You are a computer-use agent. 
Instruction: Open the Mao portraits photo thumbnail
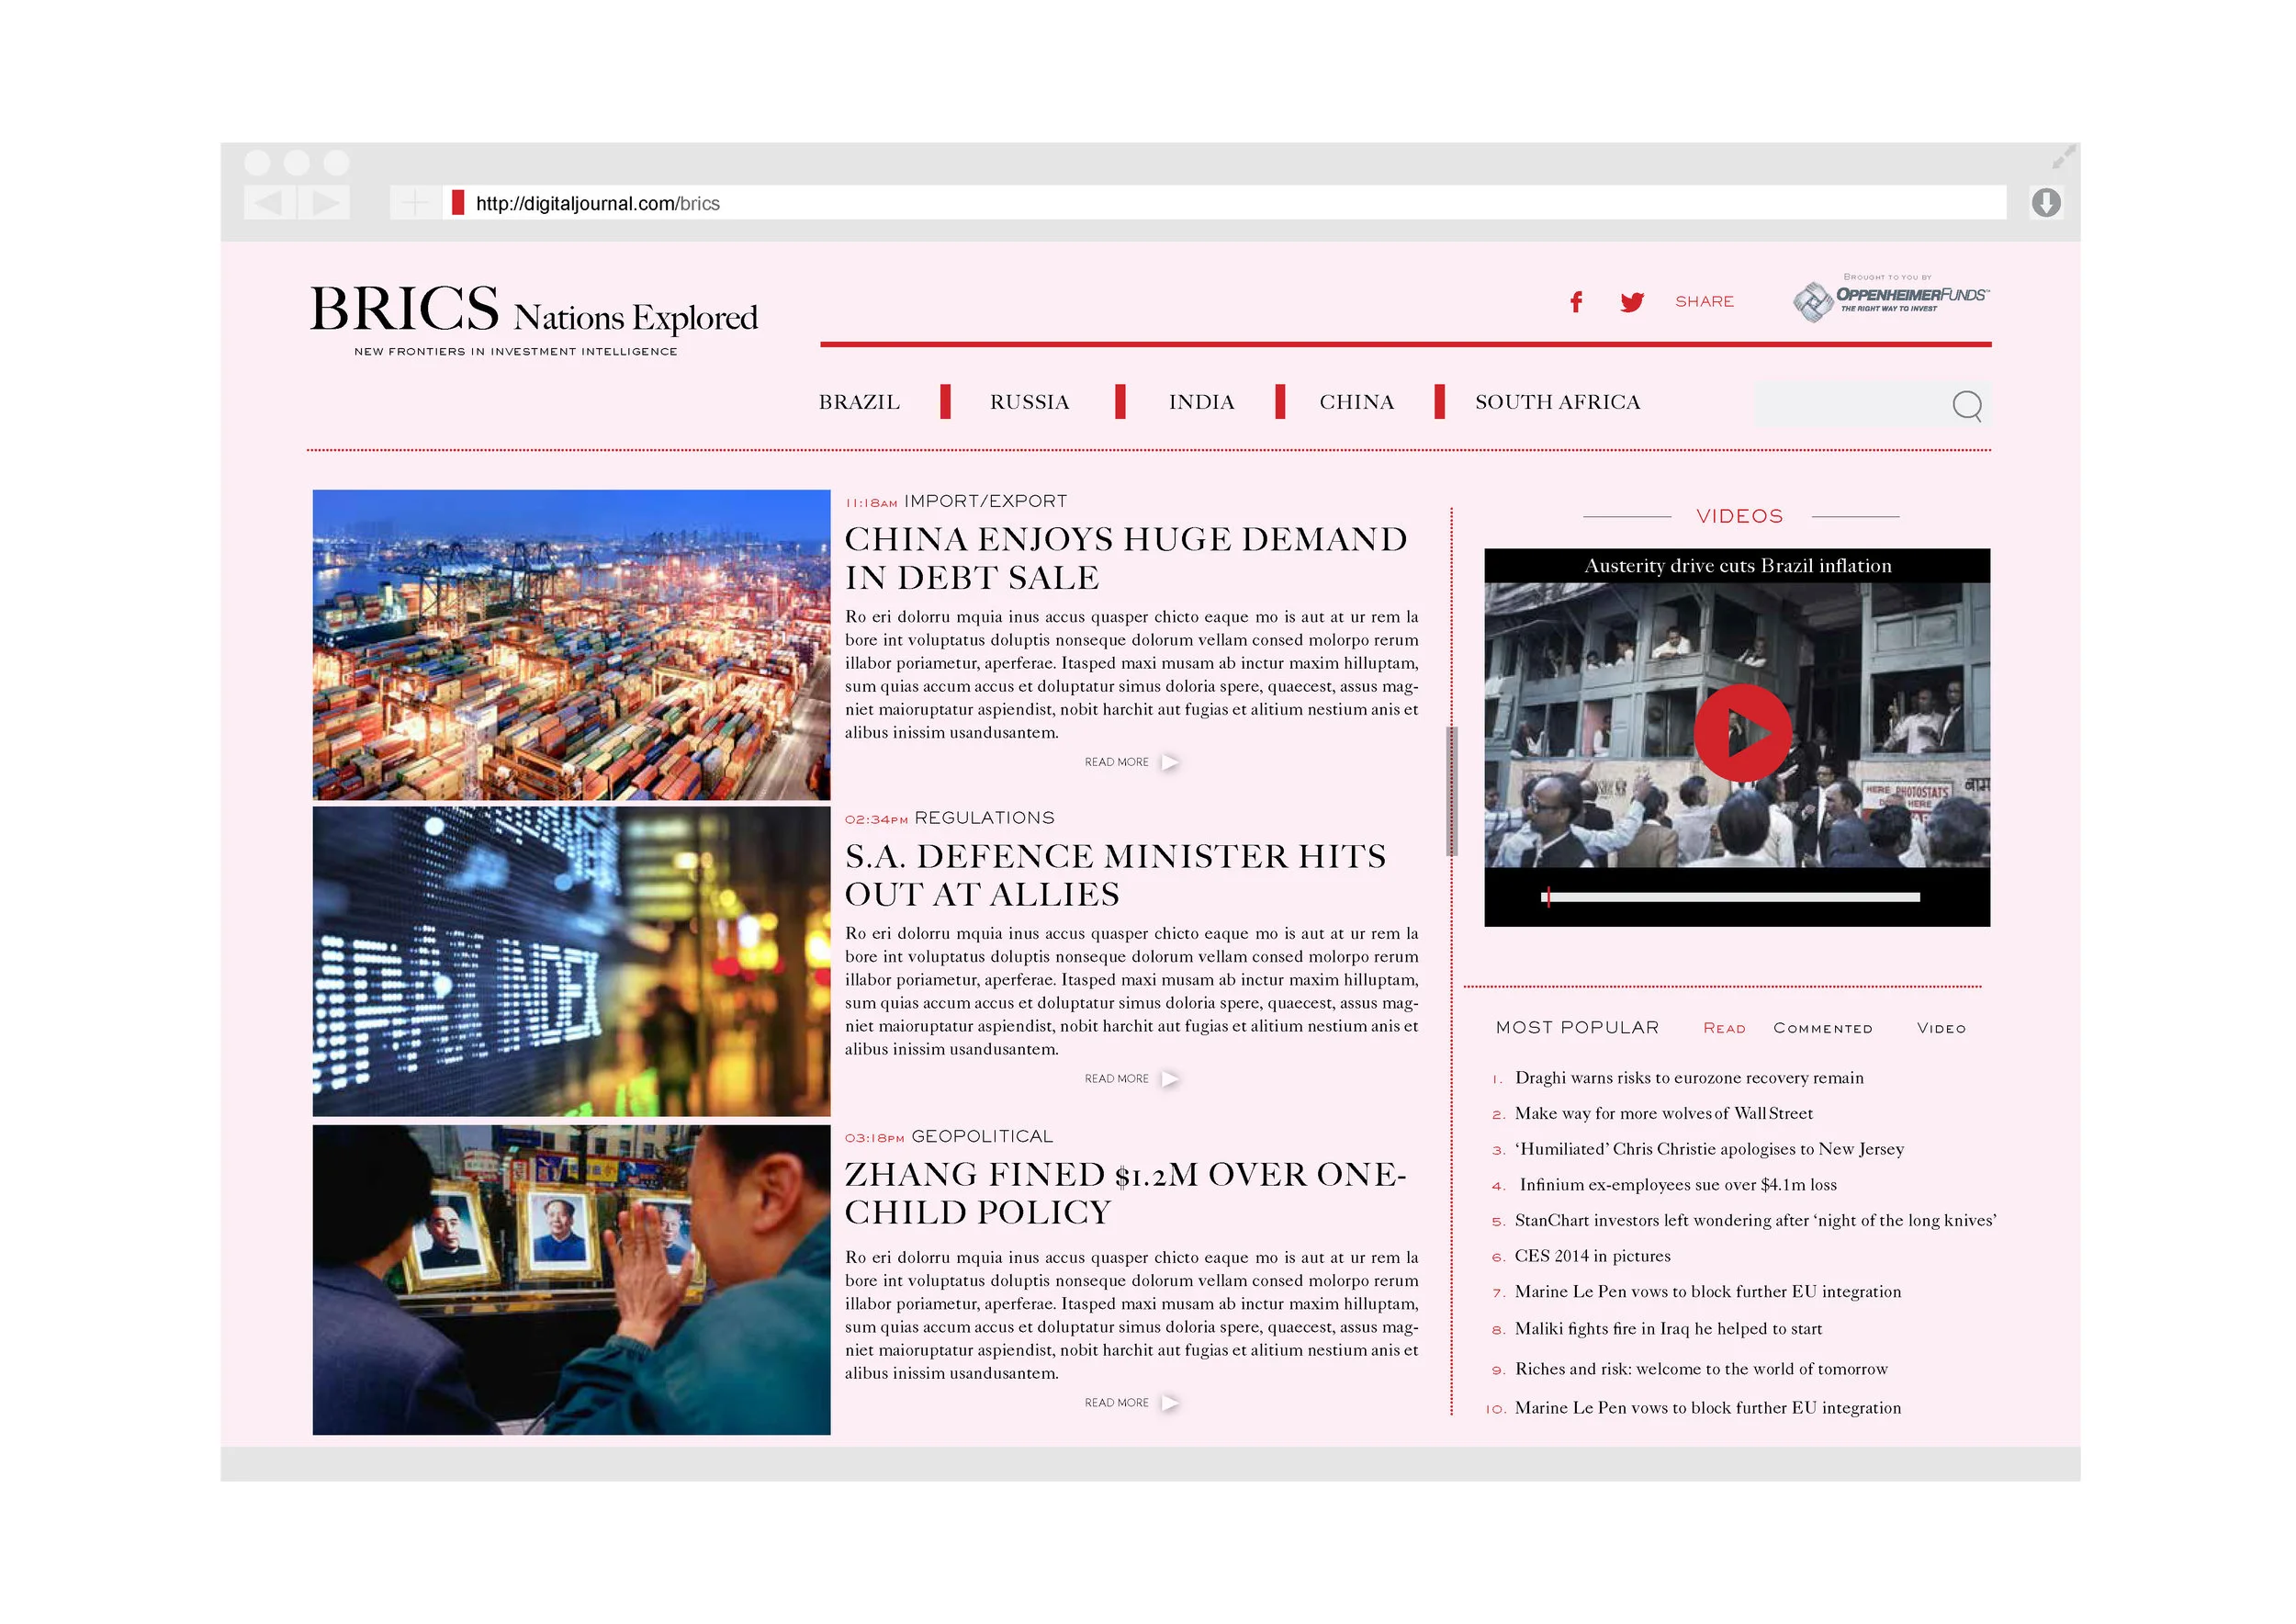(x=571, y=1280)
